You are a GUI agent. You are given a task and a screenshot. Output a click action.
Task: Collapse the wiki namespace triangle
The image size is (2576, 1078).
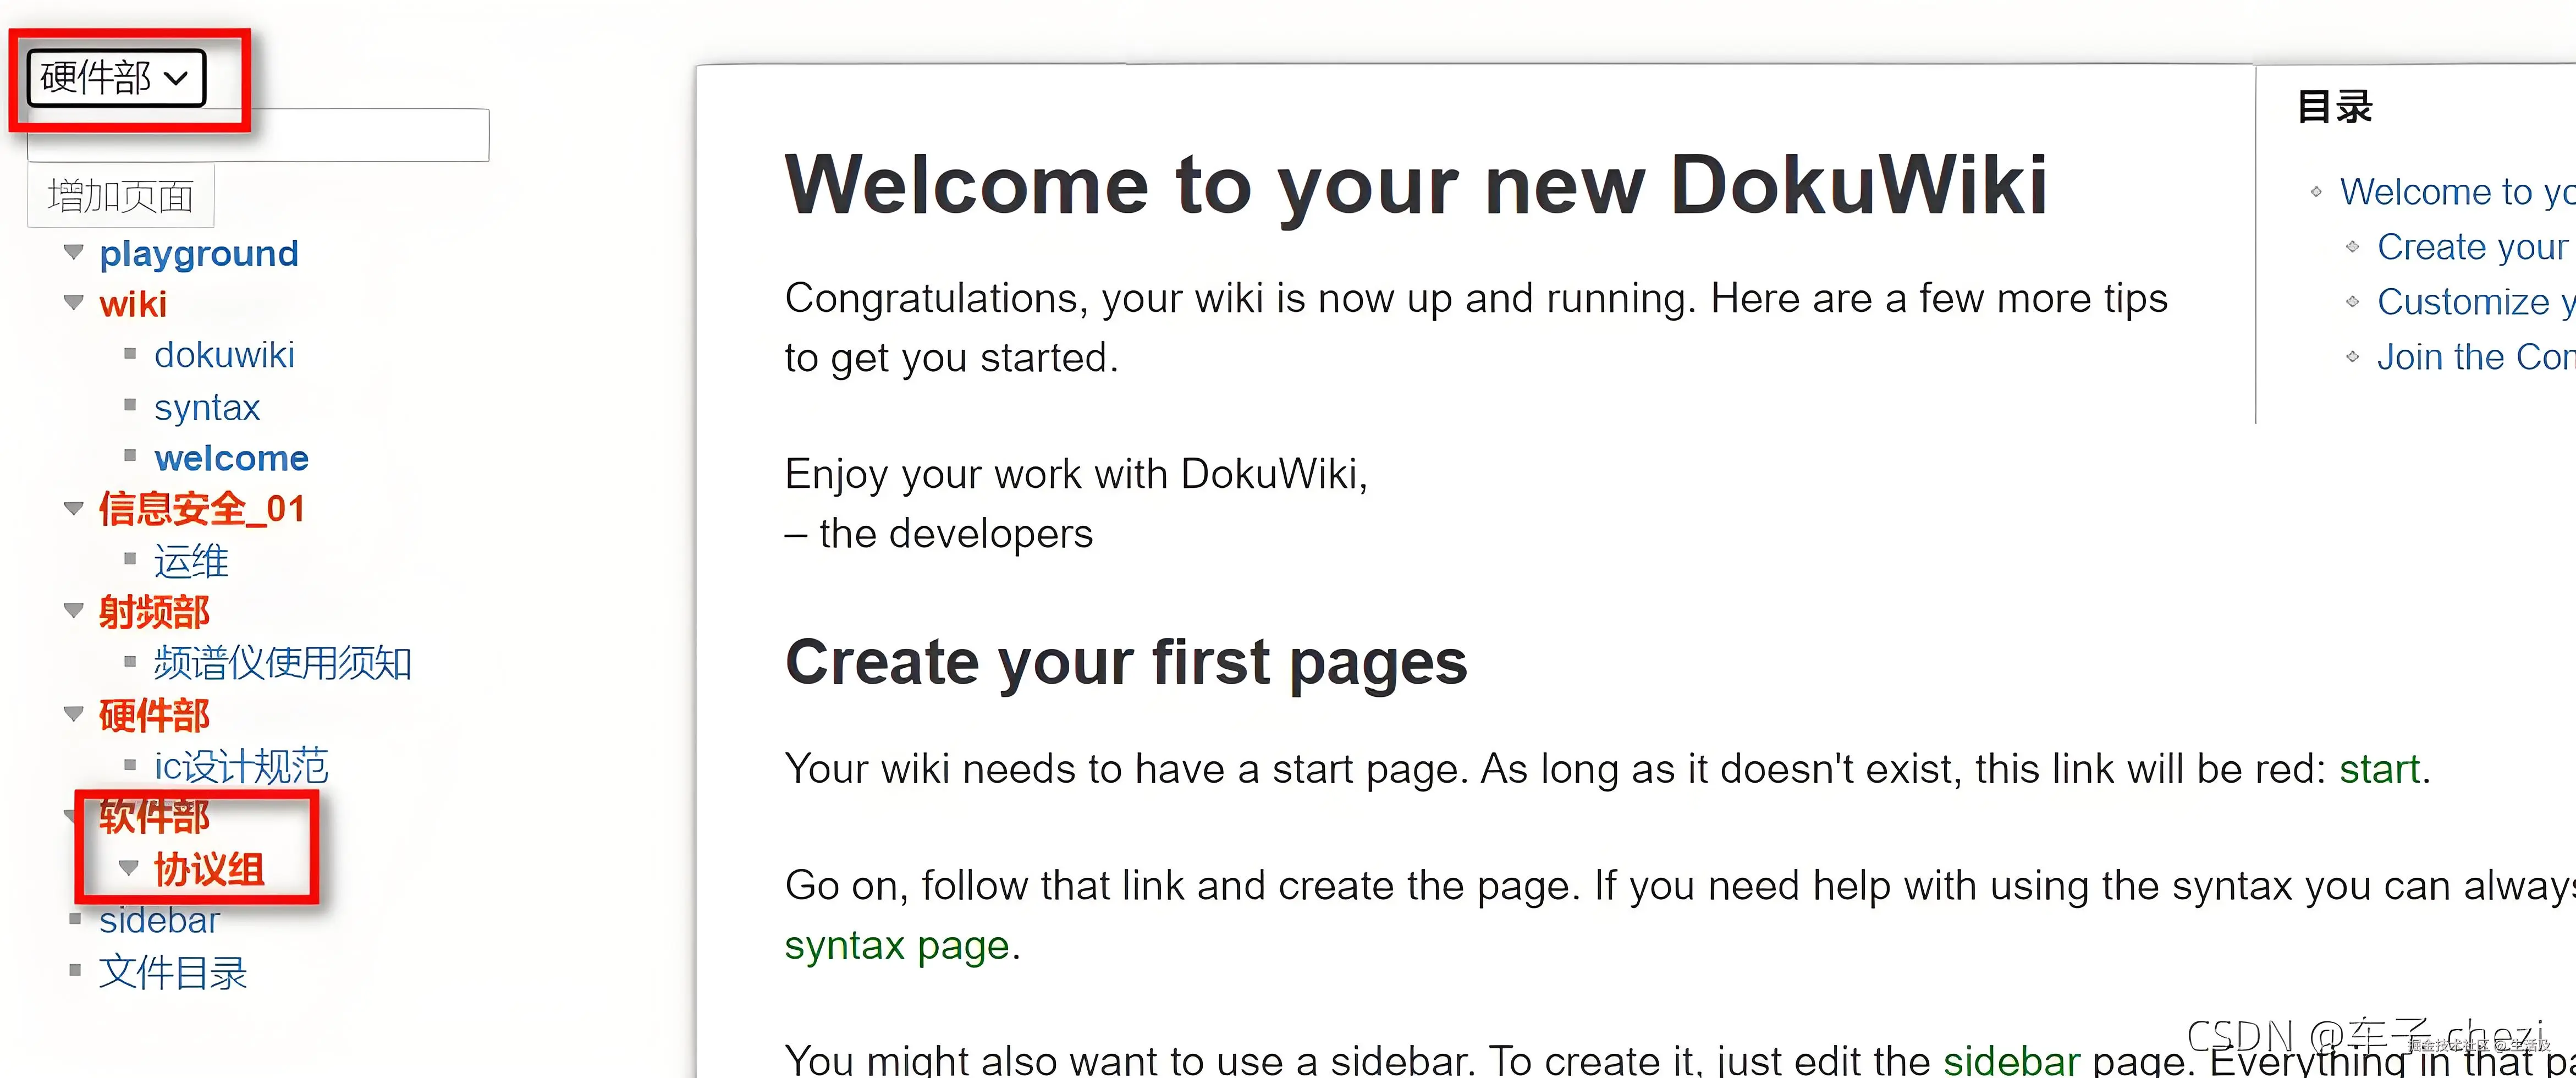tap(73, 302)
